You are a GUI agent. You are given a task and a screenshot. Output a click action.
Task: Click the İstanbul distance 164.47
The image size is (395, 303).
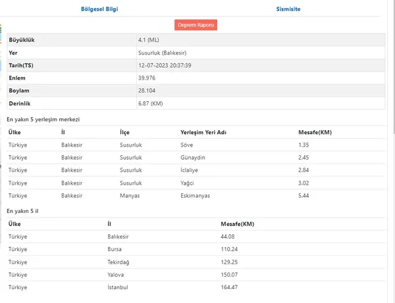229,287
